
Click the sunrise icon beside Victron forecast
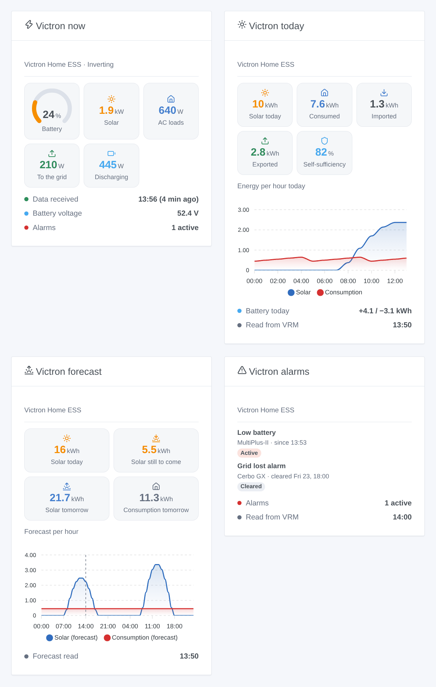pos(29,370)
